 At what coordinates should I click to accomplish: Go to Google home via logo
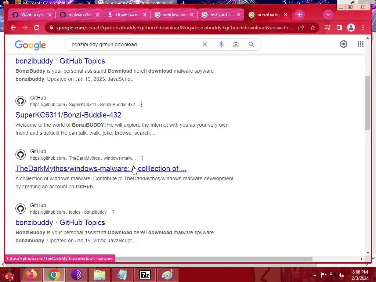tap(30, 45)
